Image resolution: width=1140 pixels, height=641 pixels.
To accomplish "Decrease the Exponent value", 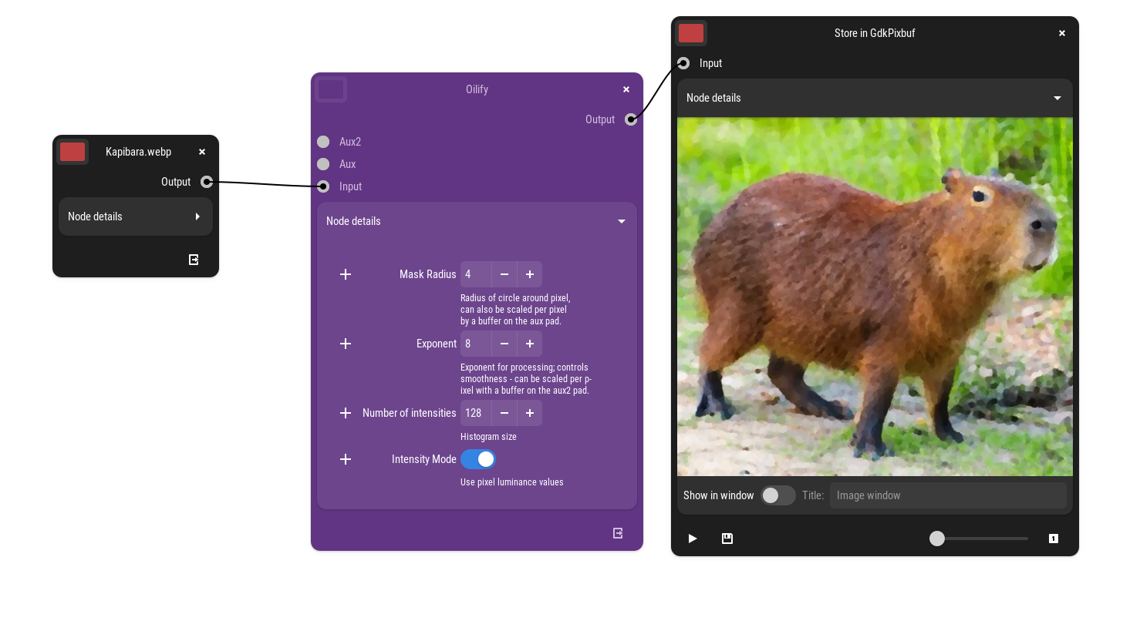I will point(504,344).
